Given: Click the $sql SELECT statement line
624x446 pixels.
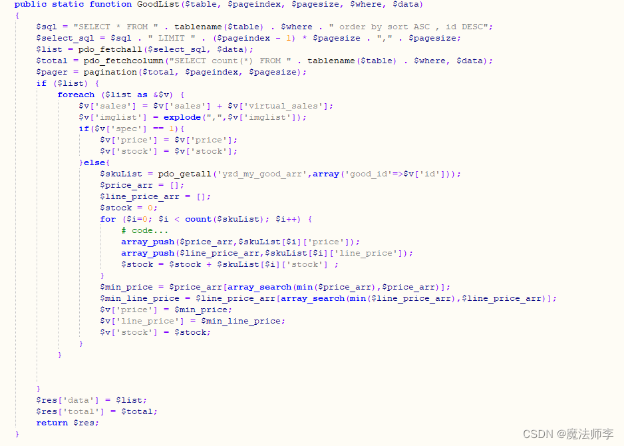Looking at the screenshot, I should (x=264, y=27).
